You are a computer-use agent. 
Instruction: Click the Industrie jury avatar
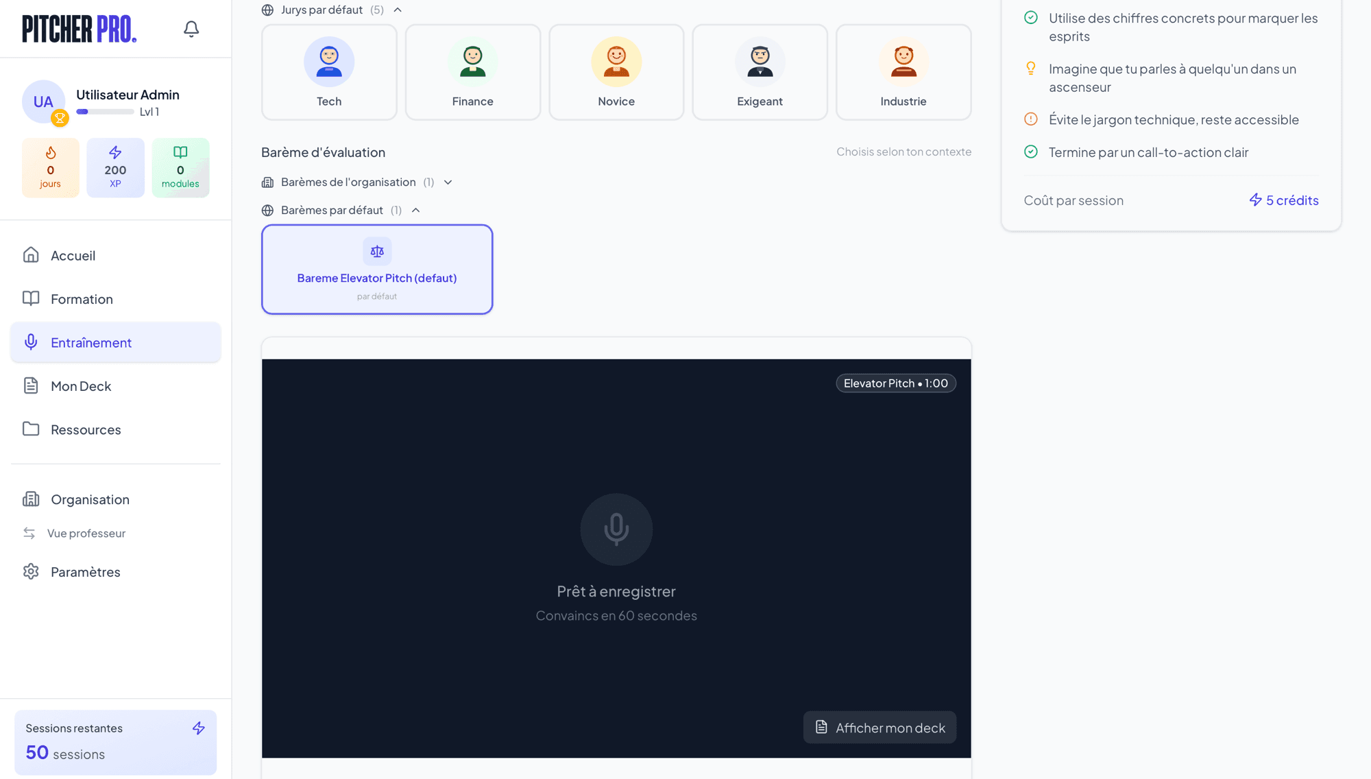pyautogui.click(x=903, y=62)
